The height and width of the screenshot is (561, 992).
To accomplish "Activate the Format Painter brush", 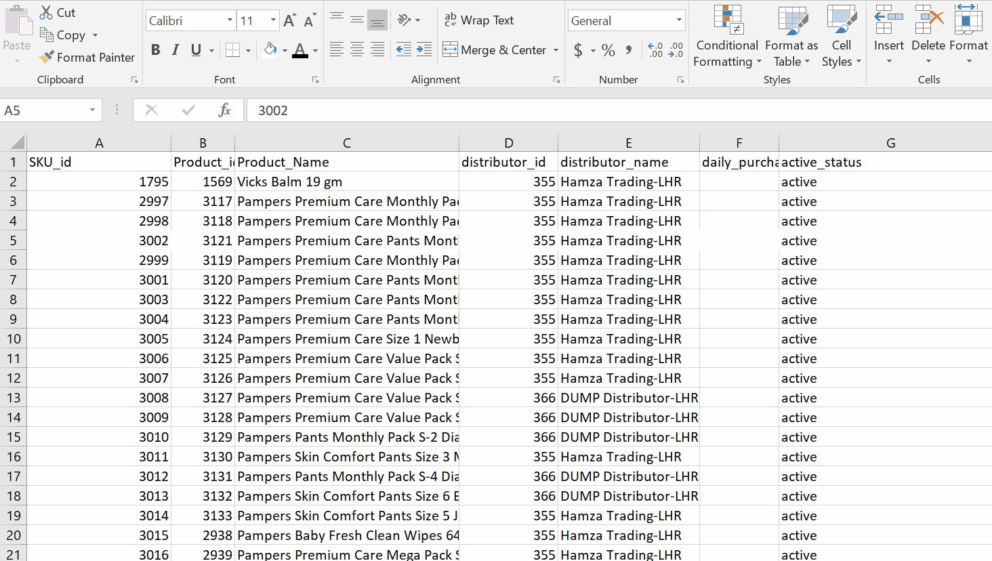I will [46, 57].
